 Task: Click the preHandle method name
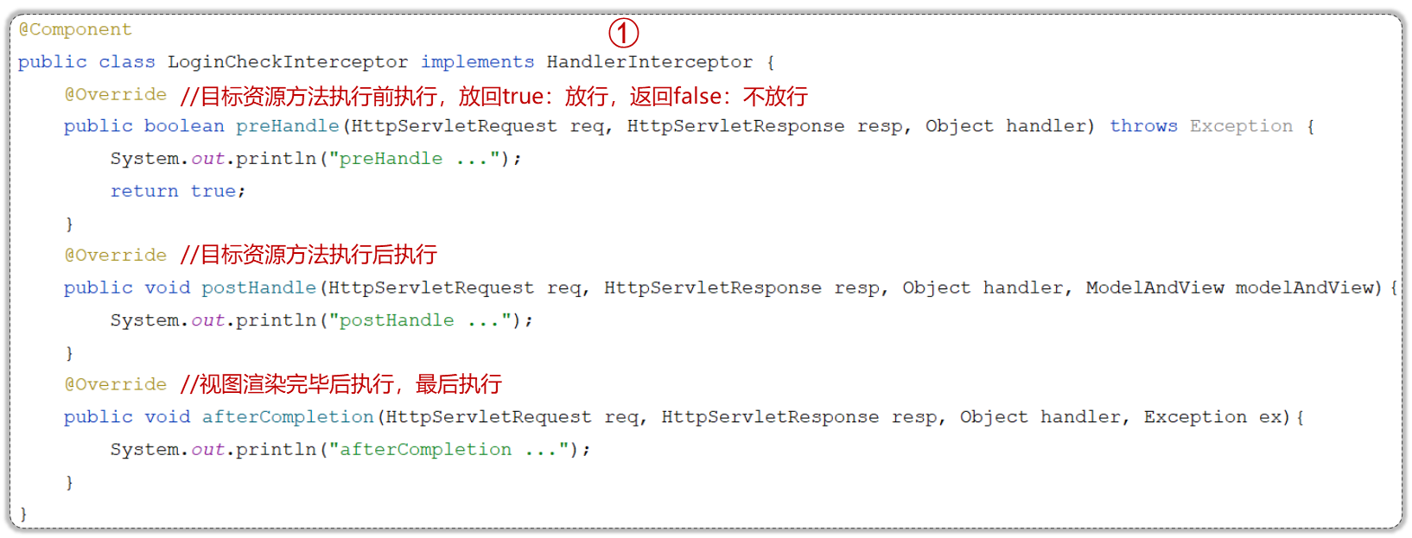[288, 126]
